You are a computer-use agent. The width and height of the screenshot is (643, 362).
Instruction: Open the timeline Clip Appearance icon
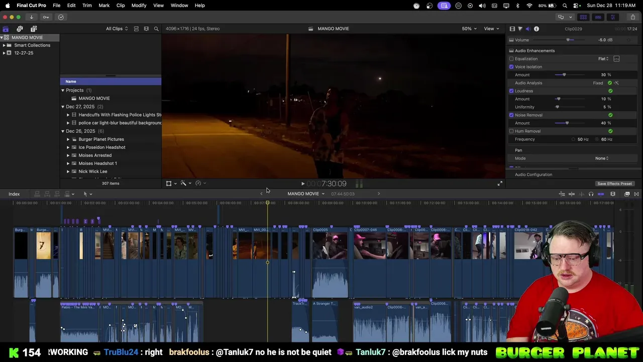tap(613, 194)
